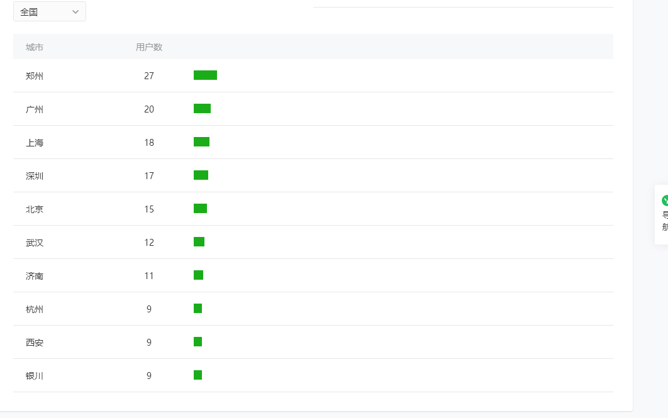Click the user count 17 for 深圳
The image size is (668, 418).
tap(149, 176)
